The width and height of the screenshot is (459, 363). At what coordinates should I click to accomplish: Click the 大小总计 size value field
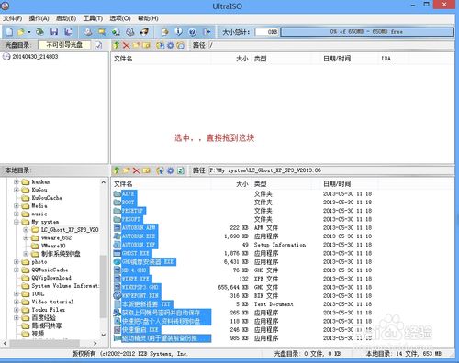pos(267,32)
